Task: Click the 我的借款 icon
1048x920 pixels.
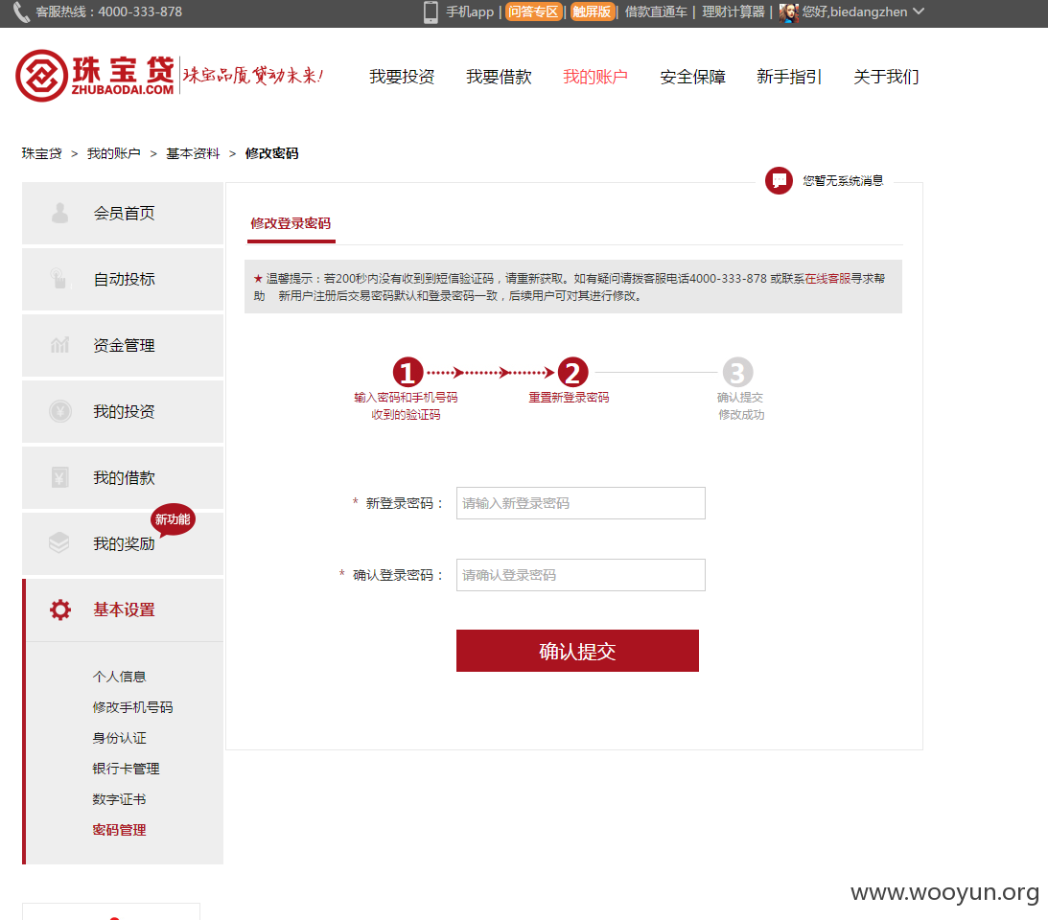Action: pyautogui.click(x=60, y=477)
